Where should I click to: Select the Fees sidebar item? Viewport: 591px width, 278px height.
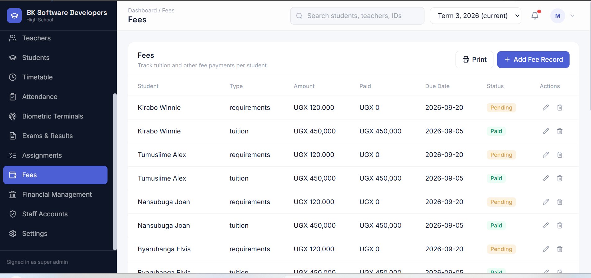[55, 175]
